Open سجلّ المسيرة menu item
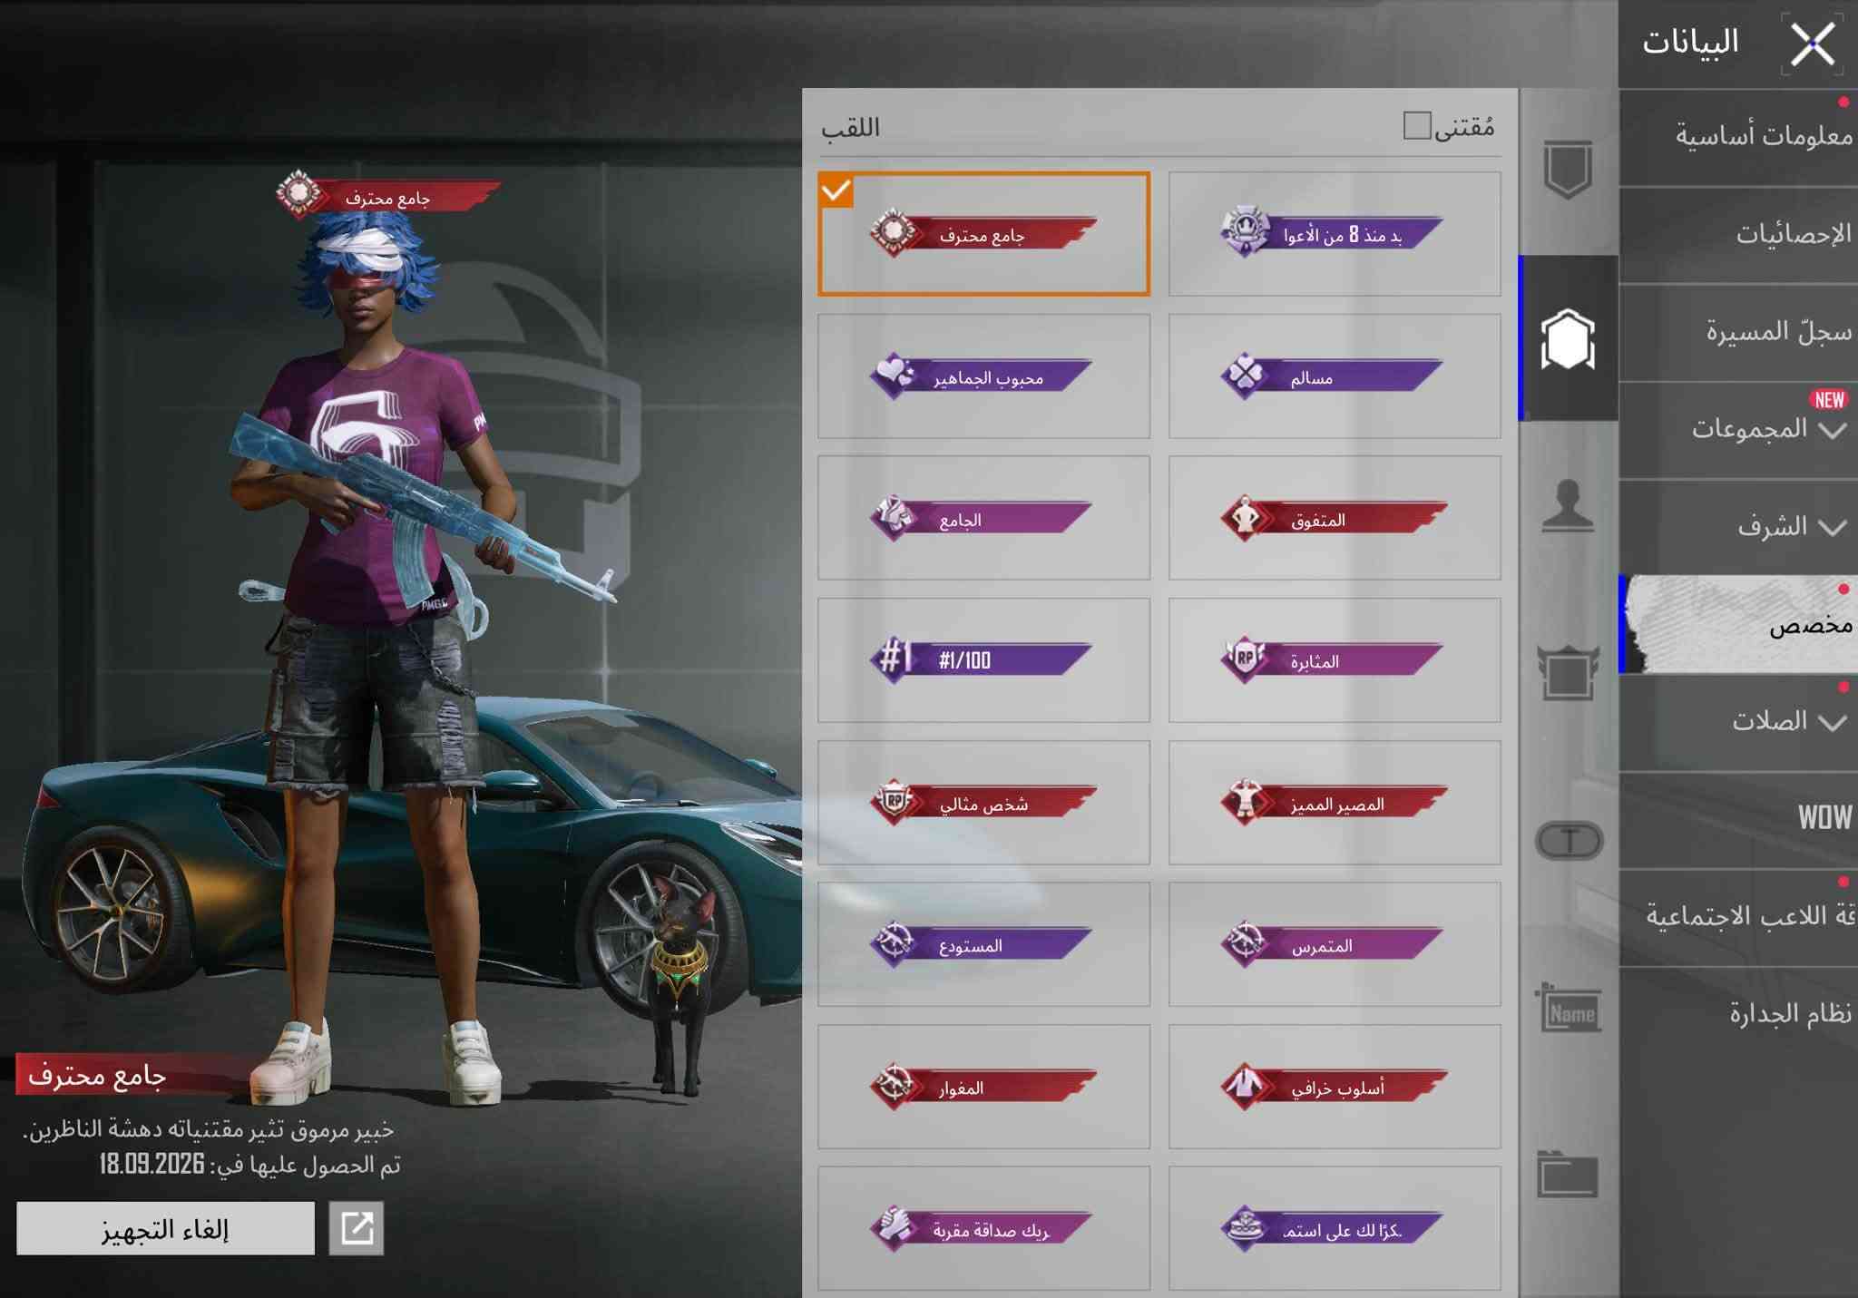The height and width of the screenshot is (1298, 1858). click(x=1738, y=333)
